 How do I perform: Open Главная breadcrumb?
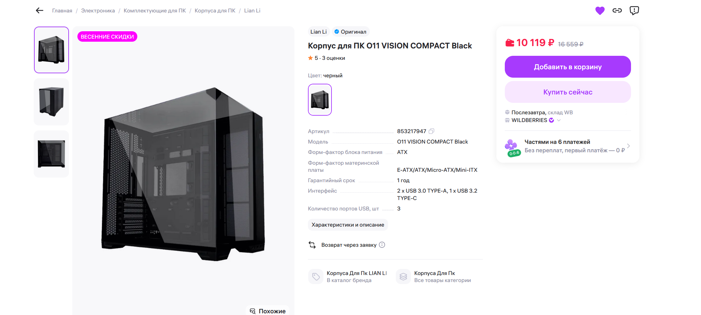point(62,11)
